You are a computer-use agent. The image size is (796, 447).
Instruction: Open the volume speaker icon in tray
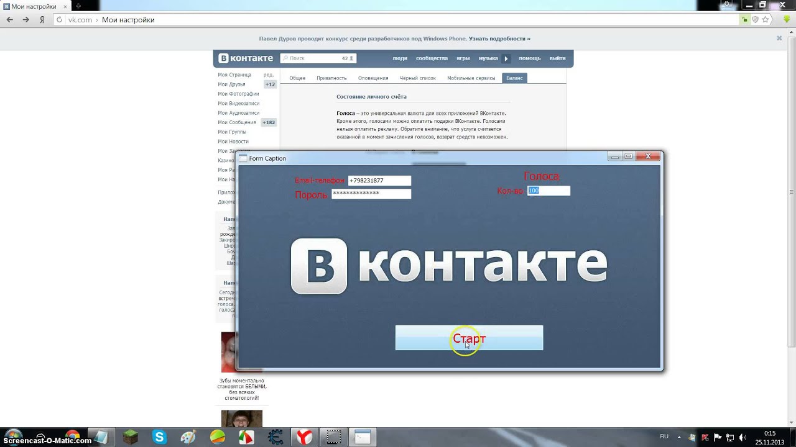743,437
